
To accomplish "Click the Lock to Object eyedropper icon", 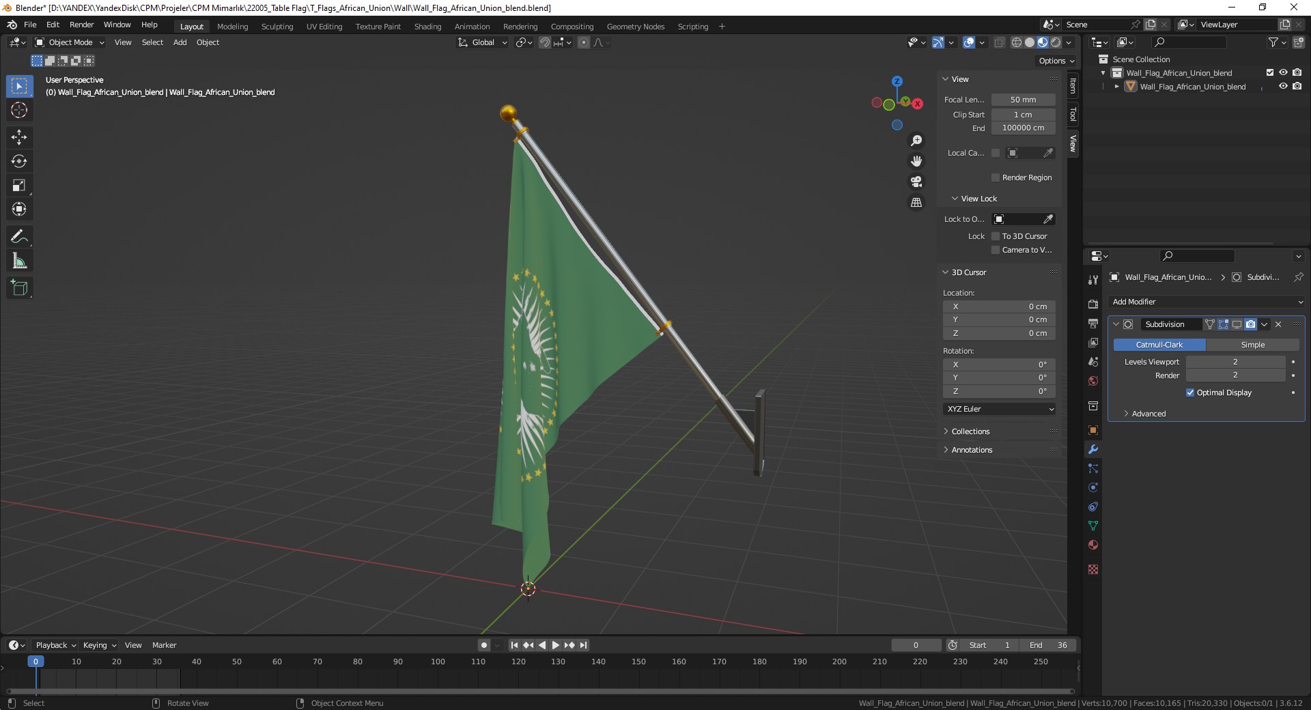I will point(1048,219).
